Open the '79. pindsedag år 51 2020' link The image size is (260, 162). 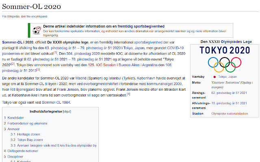[100, 48]
